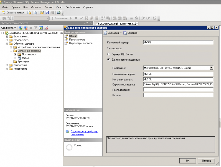The image size is (221, 167).
Task: Click the display estimated execution plan icon
Action: [87, 18]
